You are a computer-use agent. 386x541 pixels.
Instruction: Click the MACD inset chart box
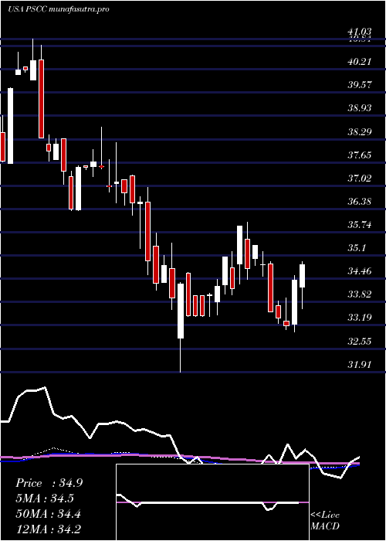click(212, 502)
